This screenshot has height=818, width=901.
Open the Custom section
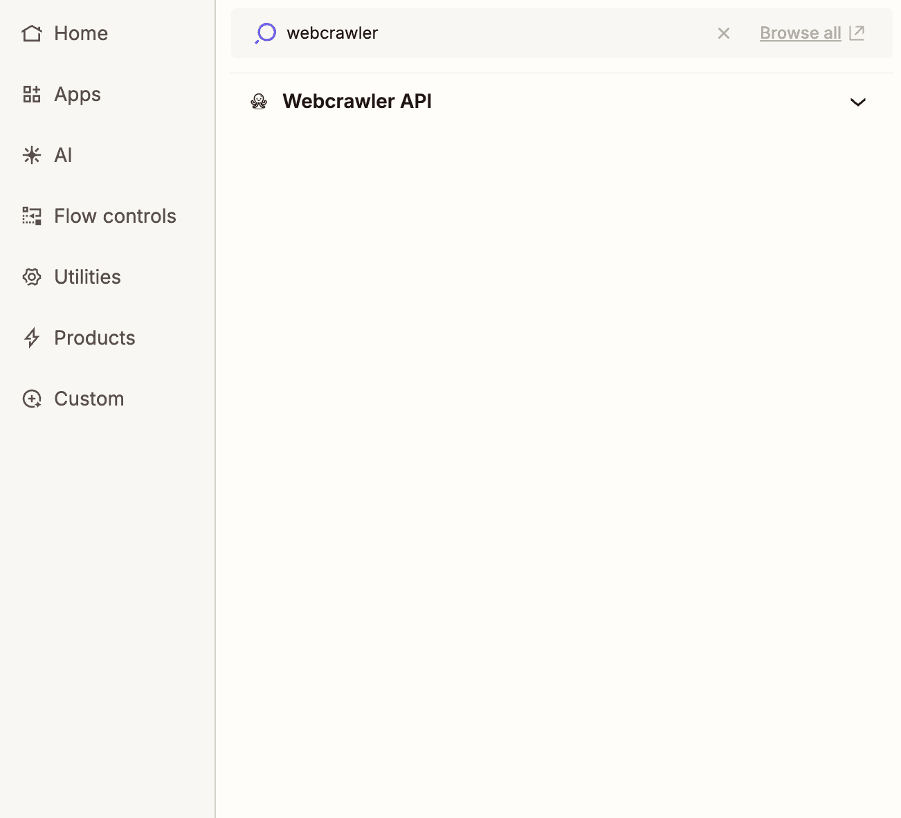point(89,399)
